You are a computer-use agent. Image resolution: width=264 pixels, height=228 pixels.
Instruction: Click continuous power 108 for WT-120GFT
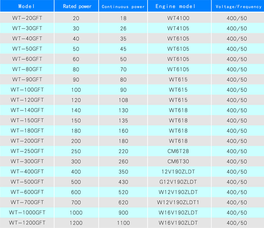click(x=123, y=100)
